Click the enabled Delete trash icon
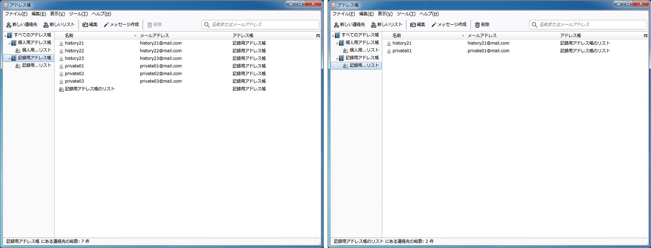Viewport: 651px width, 248px height. pyautogui.click(x=477, y=25)
